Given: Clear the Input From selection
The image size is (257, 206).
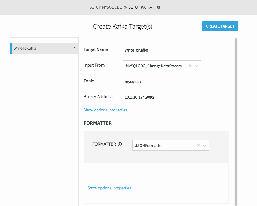Looking at the screenshot, I should click(190, 66).
